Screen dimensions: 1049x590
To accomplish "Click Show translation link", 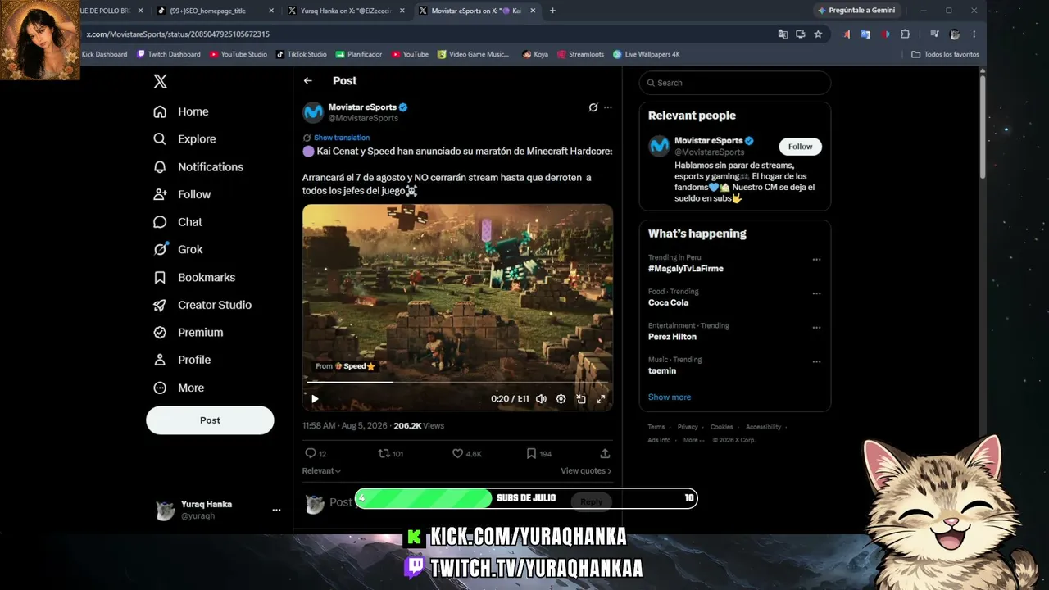I will point(342,138).
